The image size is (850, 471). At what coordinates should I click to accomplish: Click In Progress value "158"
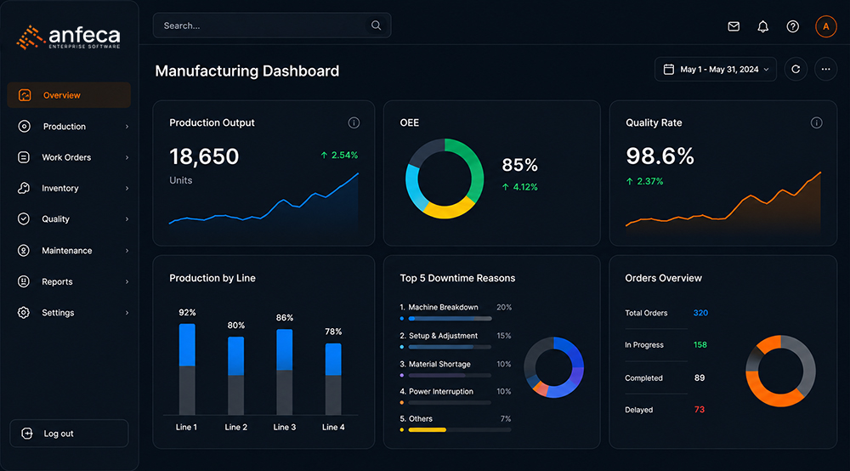pyautogui.click(x=700, y=344)
